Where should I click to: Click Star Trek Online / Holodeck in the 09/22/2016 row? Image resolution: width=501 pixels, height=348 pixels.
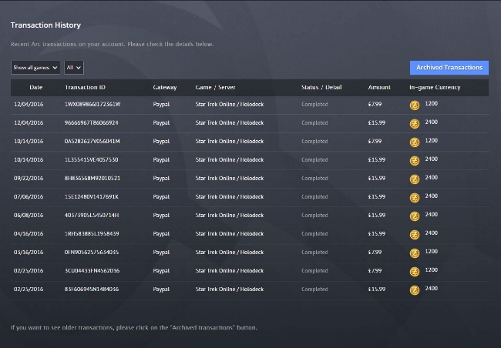pyautogui.click(x=230, y=178)
